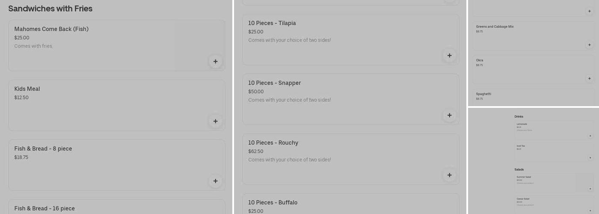Add Iced Tea to the order
This screenshot has height=214, width=599.
coord(590,158)
